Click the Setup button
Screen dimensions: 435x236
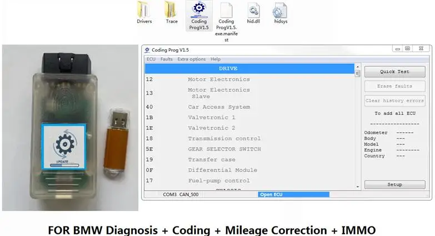(x=394, y=184)
